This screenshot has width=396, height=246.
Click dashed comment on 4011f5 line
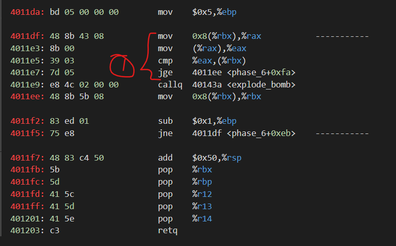[x=342, y=133]
